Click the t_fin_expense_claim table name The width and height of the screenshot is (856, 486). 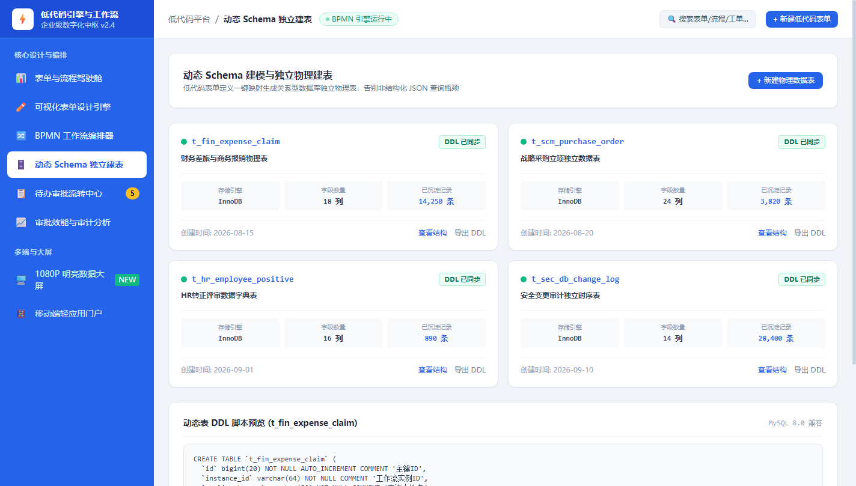point(236,142)
